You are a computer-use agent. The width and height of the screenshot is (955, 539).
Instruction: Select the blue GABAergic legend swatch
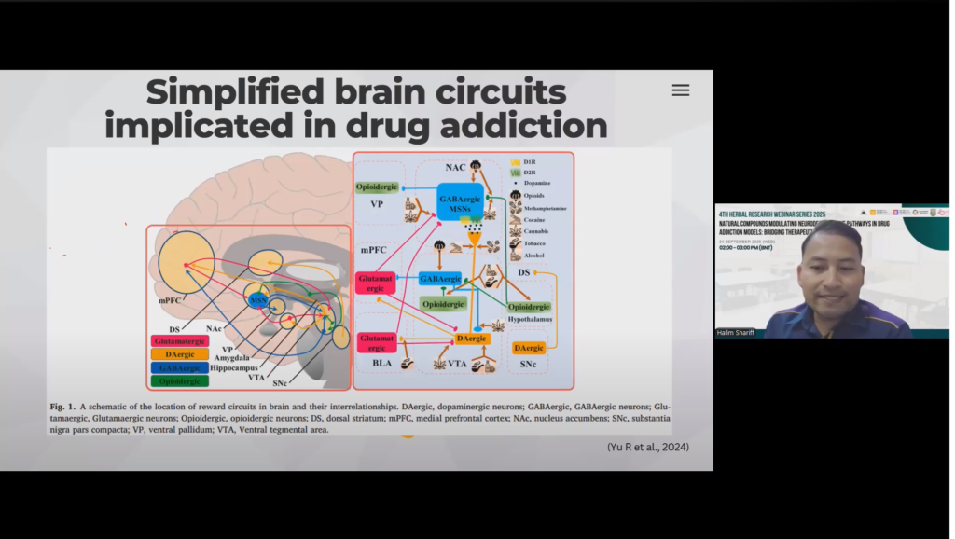pos(180,367)
